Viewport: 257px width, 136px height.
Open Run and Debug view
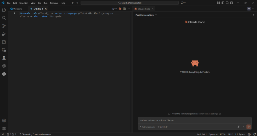point(4,34)
